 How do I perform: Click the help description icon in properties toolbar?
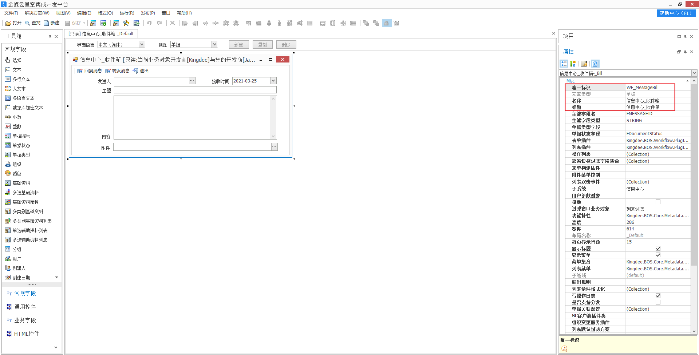(x=595, y=64)
